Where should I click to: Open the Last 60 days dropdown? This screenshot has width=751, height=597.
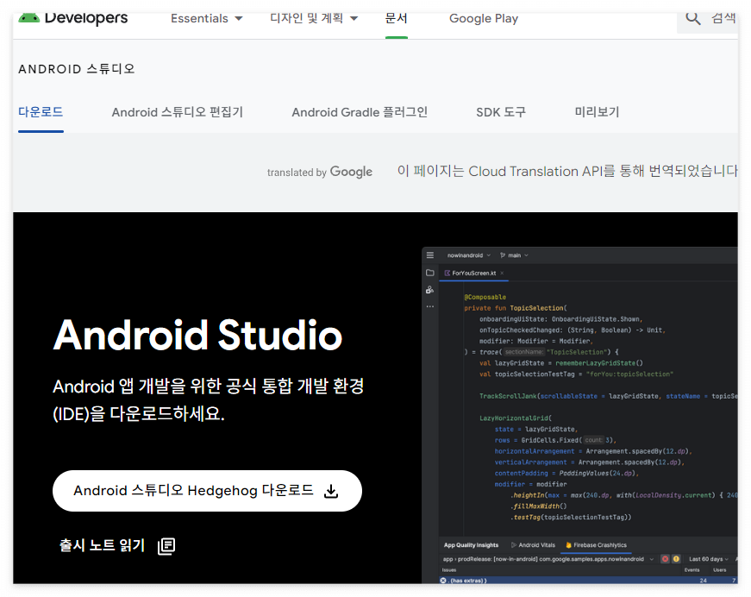pos(709,559)
